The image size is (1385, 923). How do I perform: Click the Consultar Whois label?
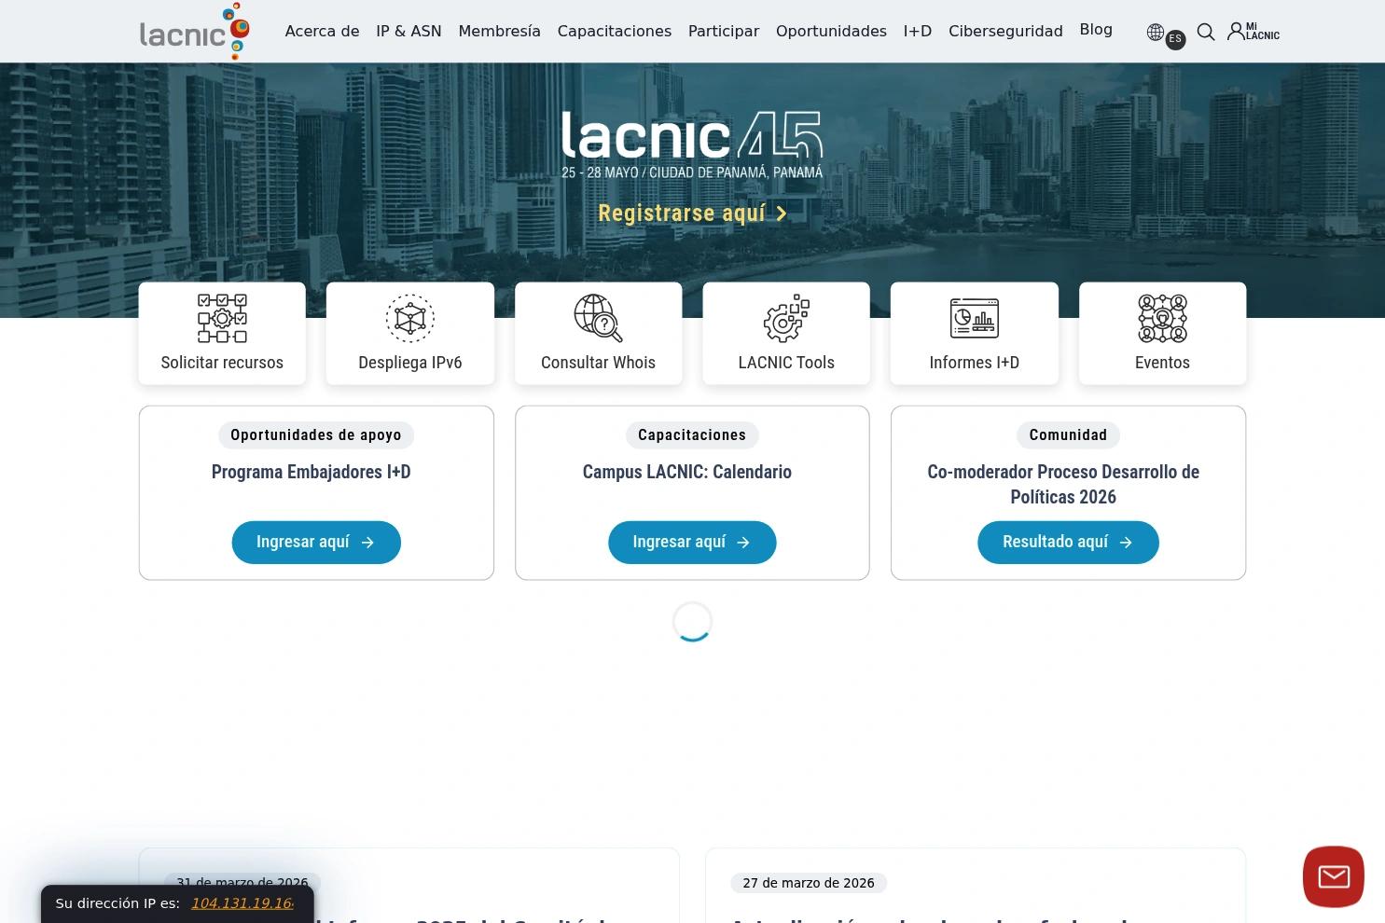click(x=599, y=363)
